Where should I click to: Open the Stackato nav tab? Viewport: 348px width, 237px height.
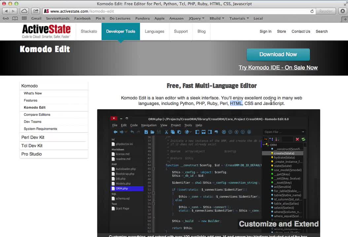click(89, 31)
